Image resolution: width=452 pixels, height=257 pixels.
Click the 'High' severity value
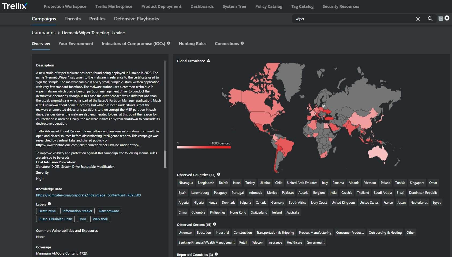40,179
